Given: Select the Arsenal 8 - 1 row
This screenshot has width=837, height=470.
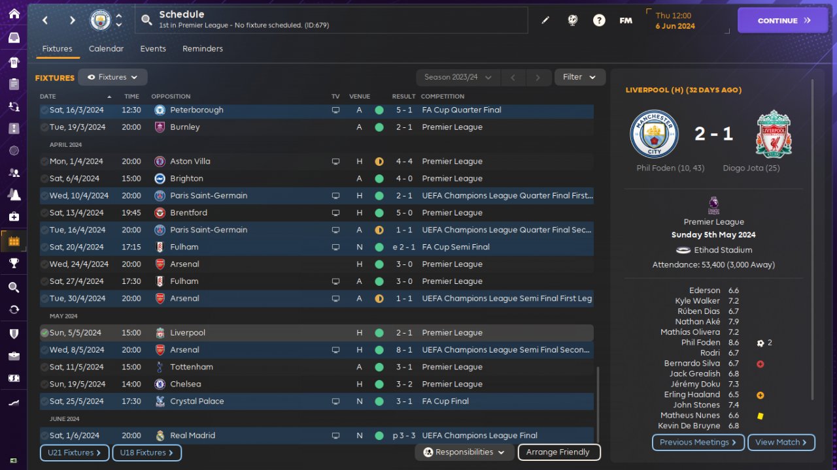Looking at the screenshot, I should 316,350.
